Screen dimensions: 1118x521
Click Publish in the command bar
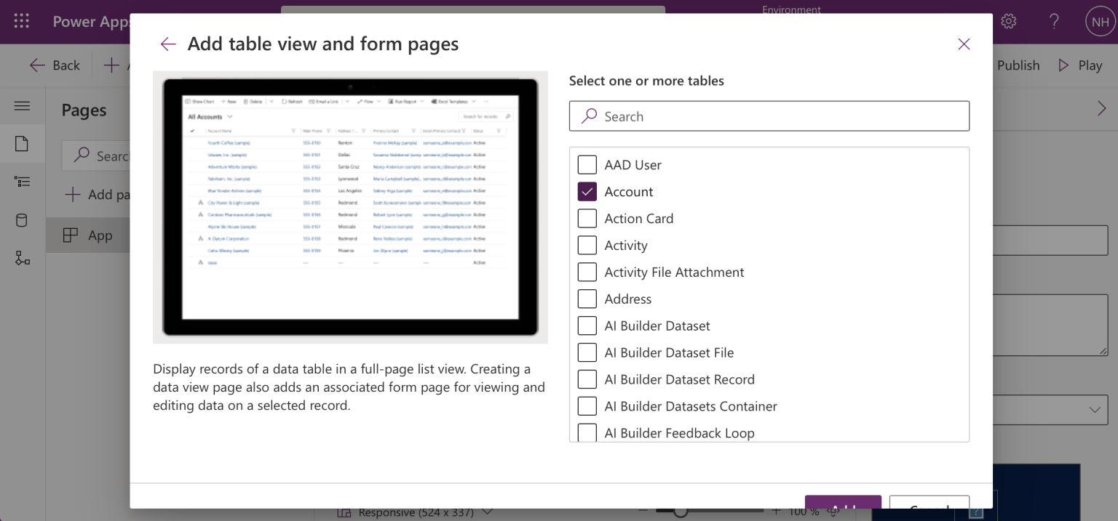point(1018,65)
